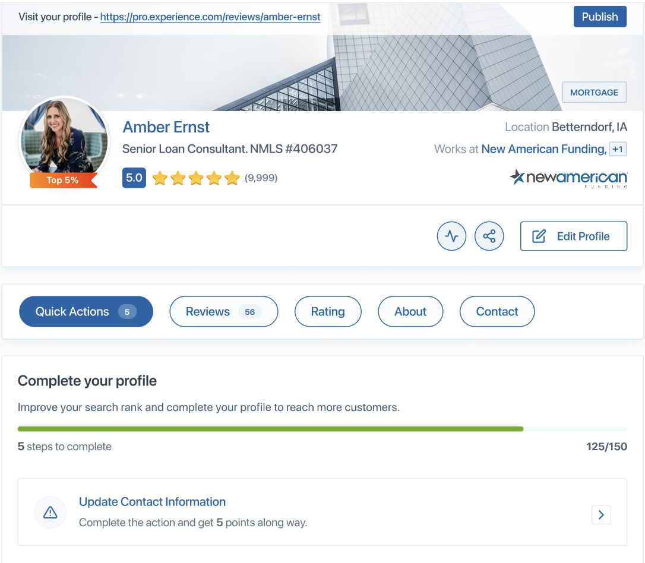645x563 pixels.
Task: Click the 5 steps to complete text
Action: (65, 447)
